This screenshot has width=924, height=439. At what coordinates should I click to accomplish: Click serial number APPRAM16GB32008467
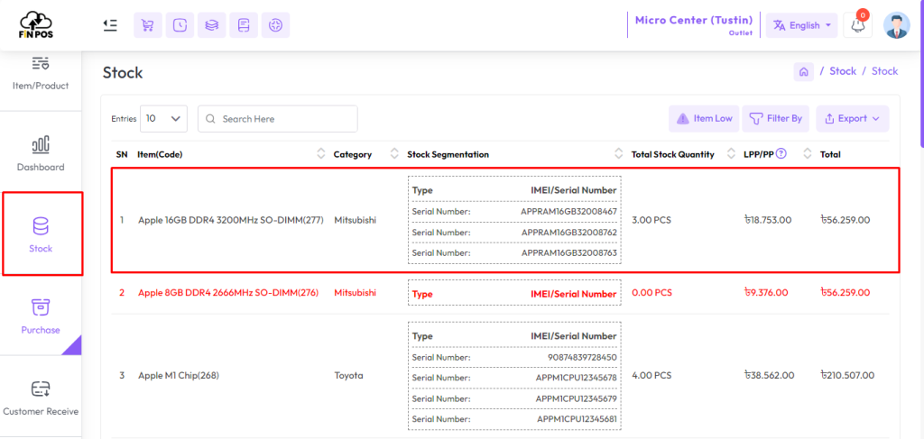pos(568,211)
